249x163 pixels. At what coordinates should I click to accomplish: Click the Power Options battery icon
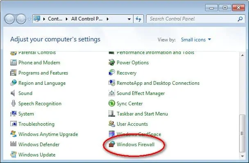pos(112,62)
